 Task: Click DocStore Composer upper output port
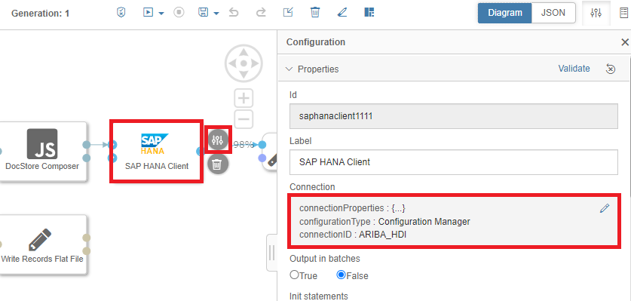pyautogui.click(x=86, y=145)
